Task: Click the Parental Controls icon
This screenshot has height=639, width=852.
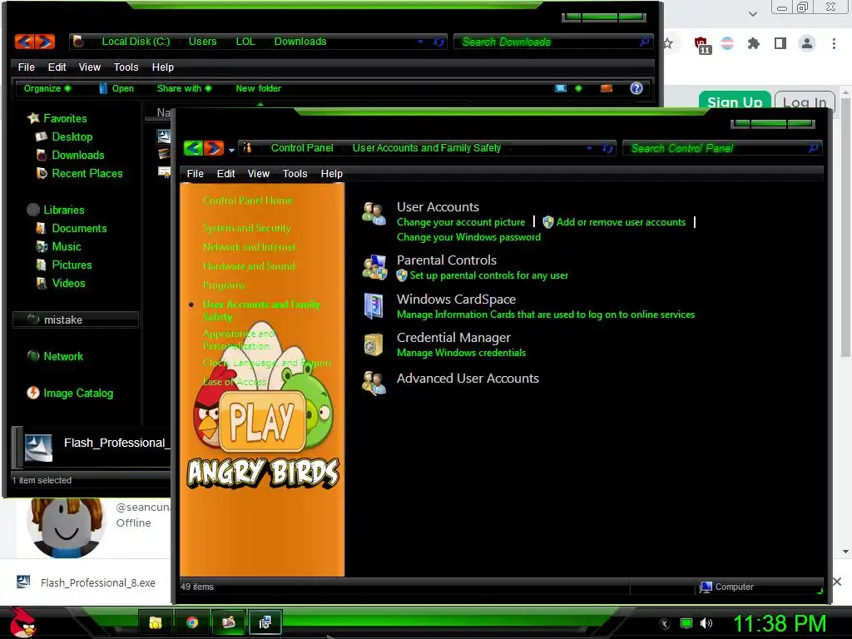Action: (x=374, y=267)
